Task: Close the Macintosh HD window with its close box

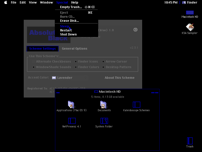Action: [58, 92]
